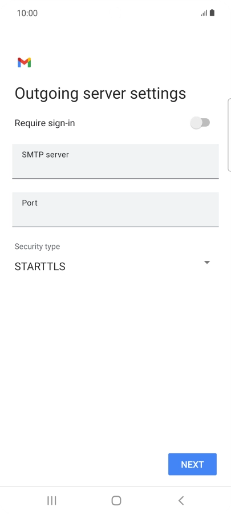
Task: Tap the thumb of Require sign-in switch
Action: point(196,123)
